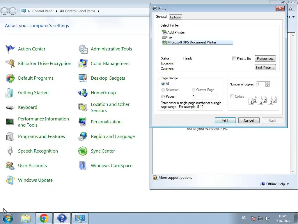This screenshot has width=298, height=224.
Task: Click the Control Panel taskbar icon
Action: [80, 218]
